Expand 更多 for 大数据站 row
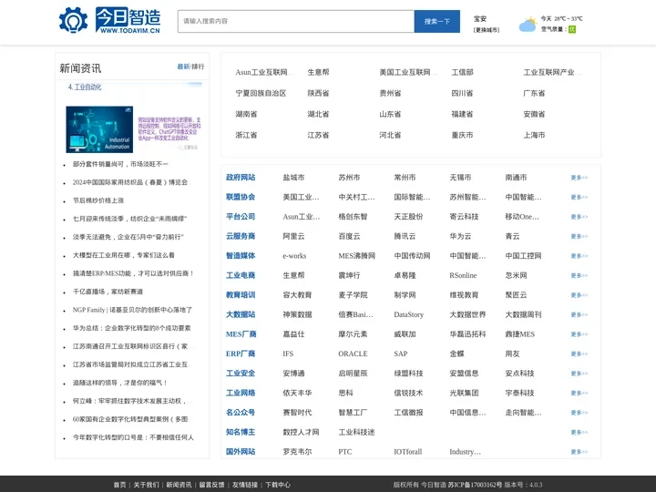Image resolution: width=656 pixels, height=492 pixels. click(579, 314)
